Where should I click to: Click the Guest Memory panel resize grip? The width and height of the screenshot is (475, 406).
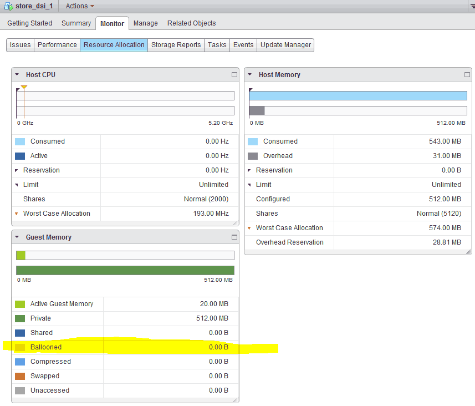pyautogui.click(x=236, y=400)
